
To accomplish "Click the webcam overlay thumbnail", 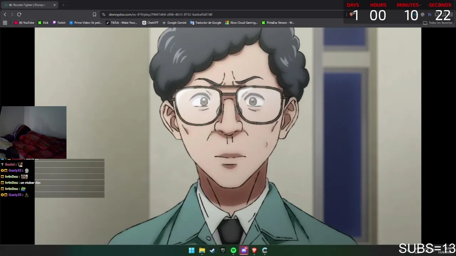I will tap(33, 132).
